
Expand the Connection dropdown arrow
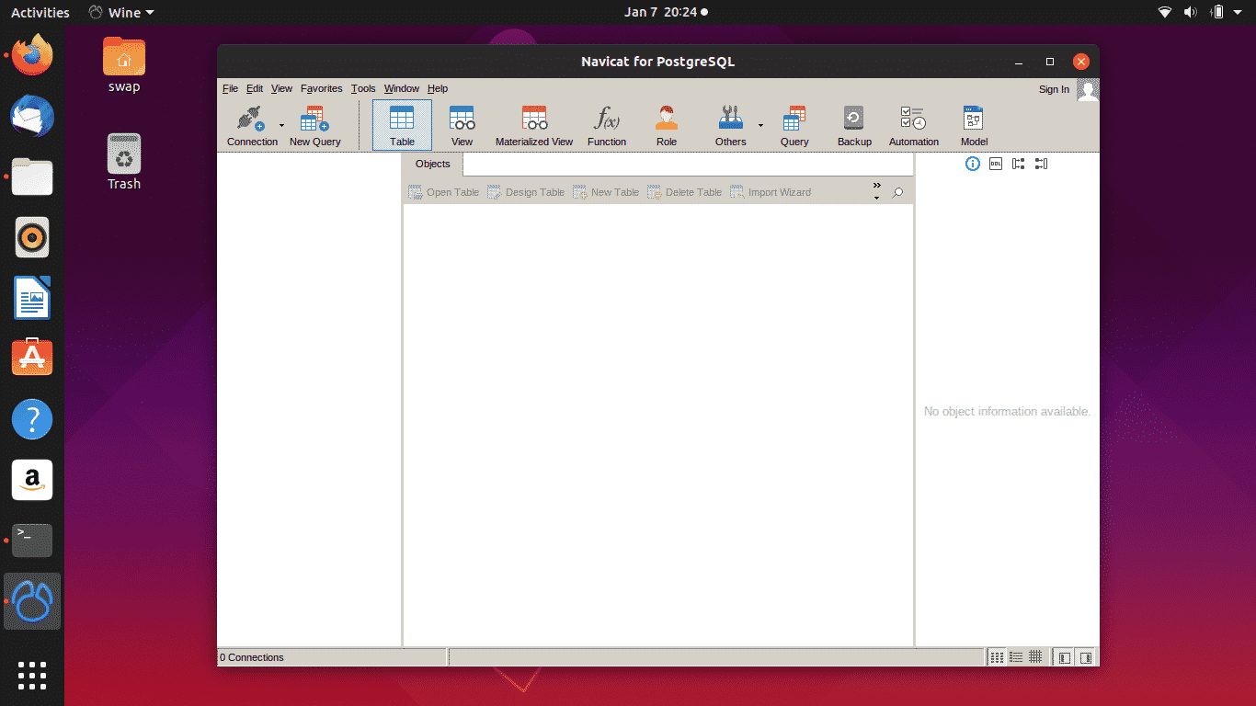tap(281, 125)
